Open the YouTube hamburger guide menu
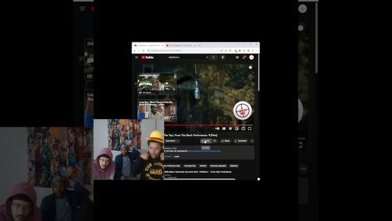The height and width of the screenshot is (221, 392). click(137, 57)
